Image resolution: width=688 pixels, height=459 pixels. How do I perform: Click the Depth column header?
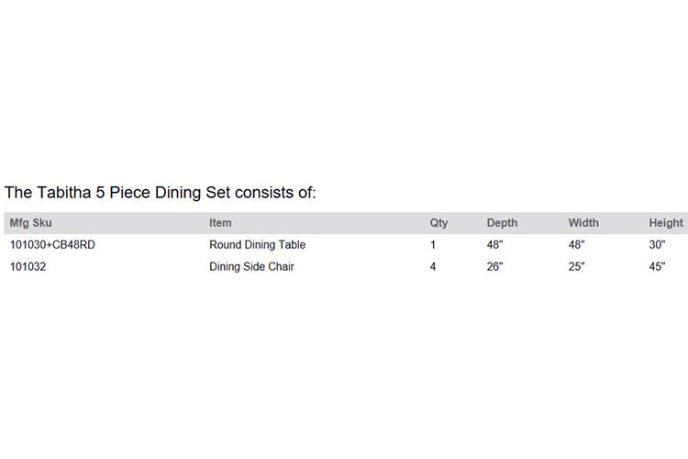[502, 223]
